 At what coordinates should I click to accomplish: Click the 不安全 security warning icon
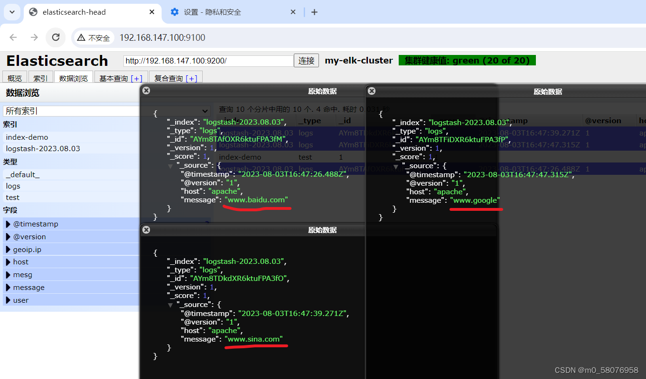pos(94,37)
